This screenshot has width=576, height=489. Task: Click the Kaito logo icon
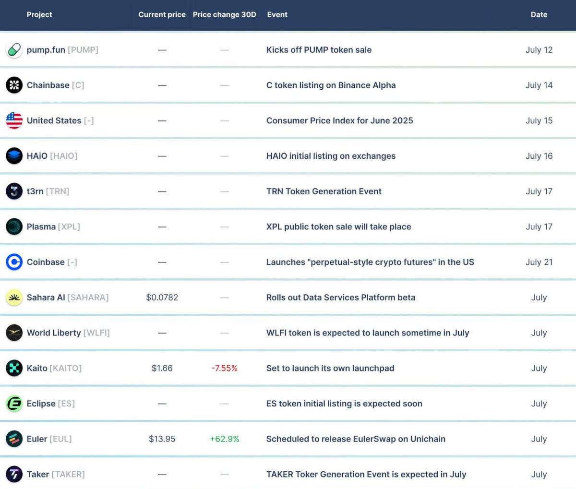click(14, 368)
